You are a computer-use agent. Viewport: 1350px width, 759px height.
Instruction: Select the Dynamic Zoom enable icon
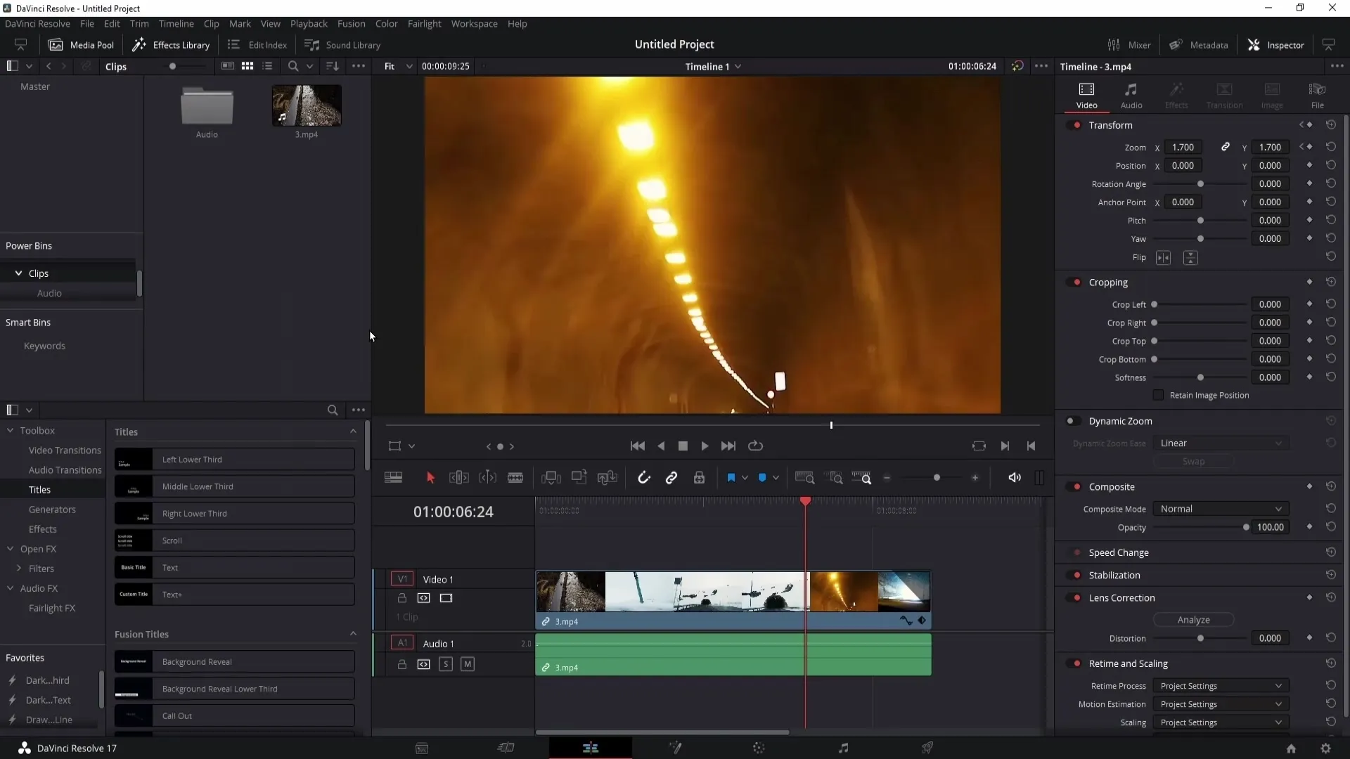(1071, 421)
